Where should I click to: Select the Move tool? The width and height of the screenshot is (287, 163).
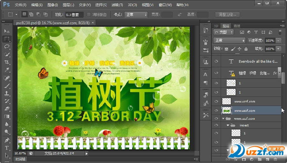tap(7, 31)
